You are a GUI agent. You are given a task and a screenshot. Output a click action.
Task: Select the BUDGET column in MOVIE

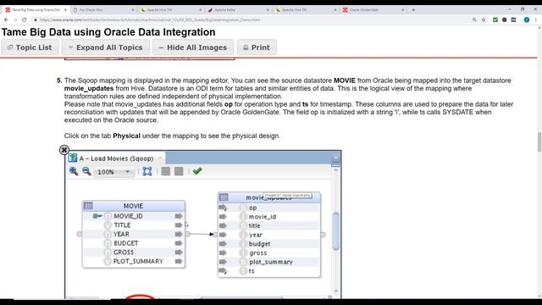[x=126, y=243]
